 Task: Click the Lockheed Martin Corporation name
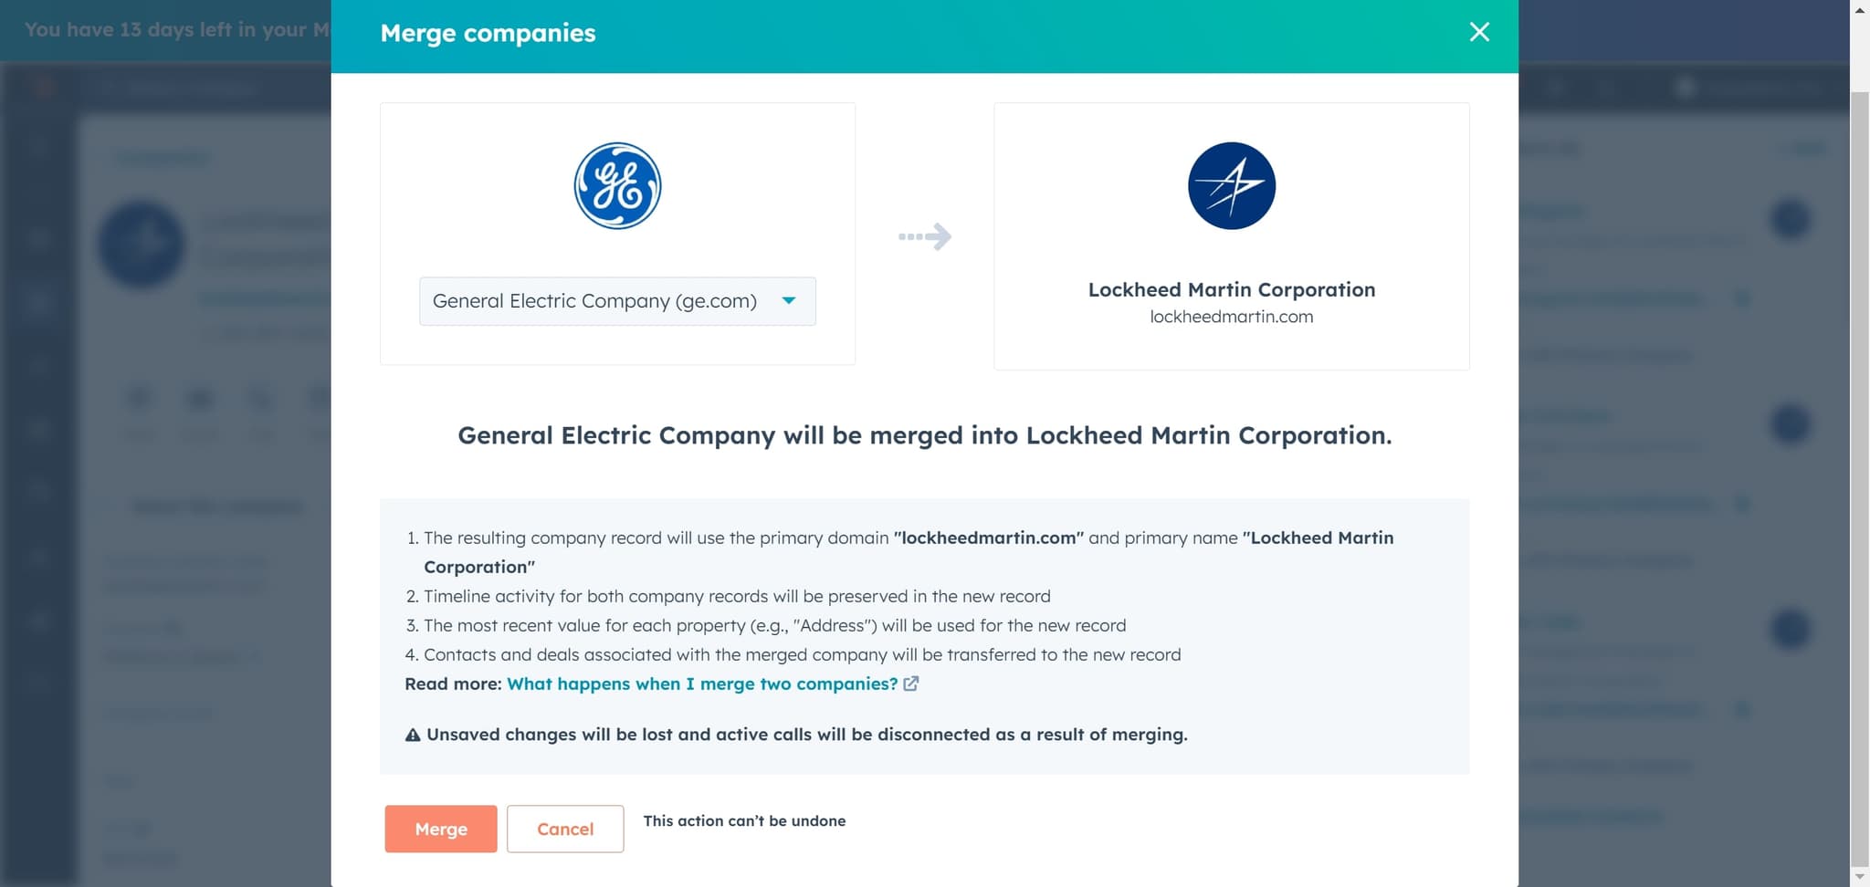(1231, 290)
